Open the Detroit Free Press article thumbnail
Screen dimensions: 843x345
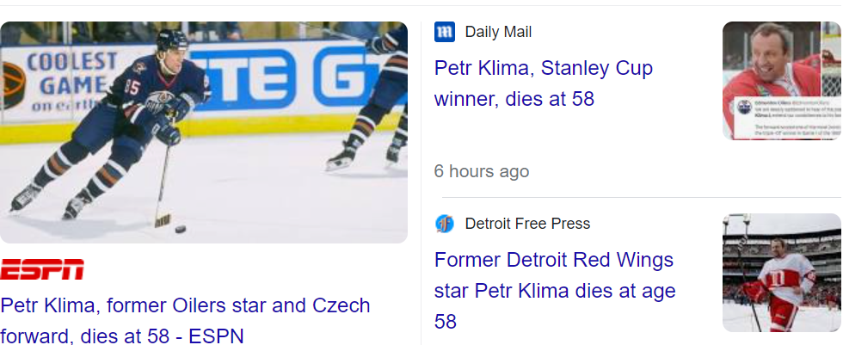click(x=781, y=273)
